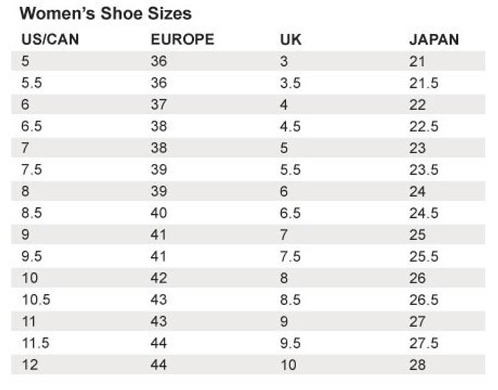Select Europe size 40 cell
Image resolution: width=498 pixels, height=390 pixels.
(x=159, y=213)
